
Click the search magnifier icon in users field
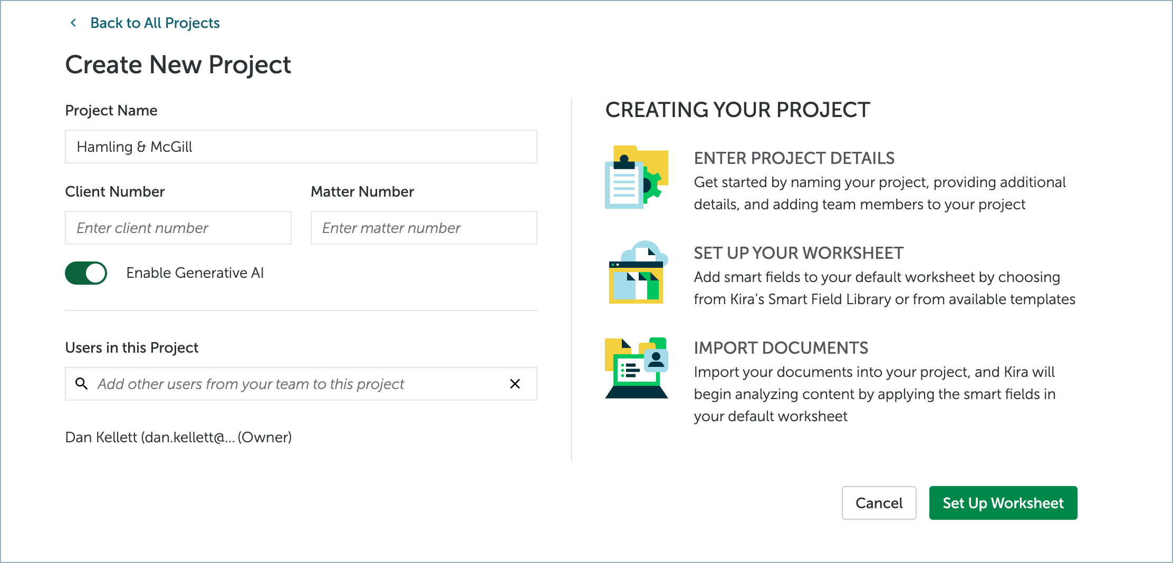(81, 384)
